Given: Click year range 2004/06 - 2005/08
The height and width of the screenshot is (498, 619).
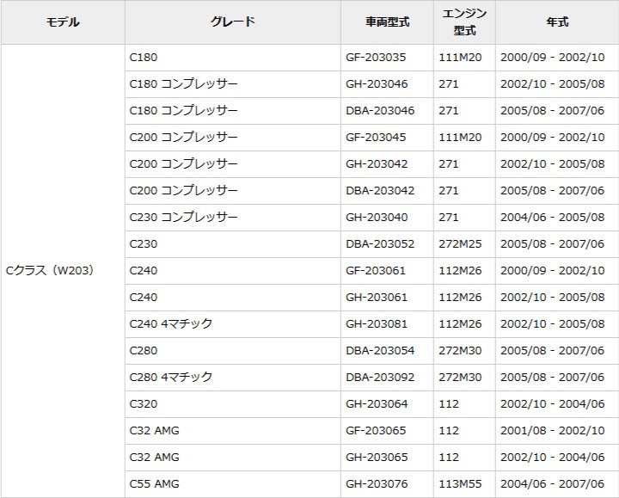Looking at the screenshot, I should pos(553,218).
